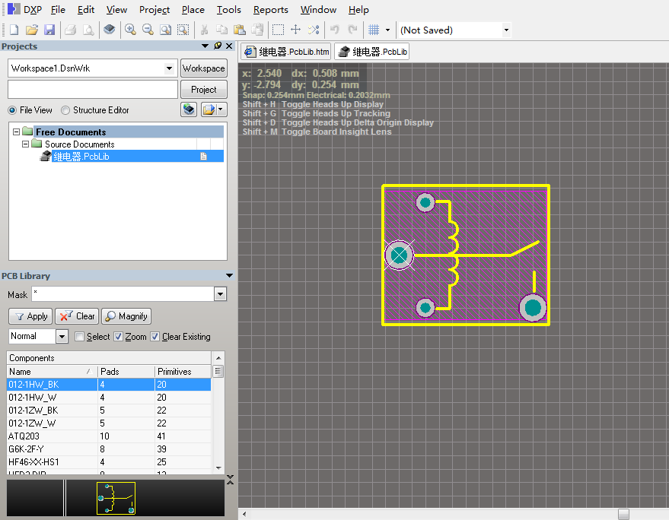The width and height of the screenshot is (669, 520).
Task: Open the Mask filter dropdown
Action: (x=220, y=294)
